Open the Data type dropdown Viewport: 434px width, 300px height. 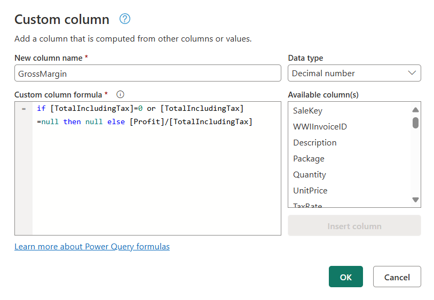(x=354, y=73)
